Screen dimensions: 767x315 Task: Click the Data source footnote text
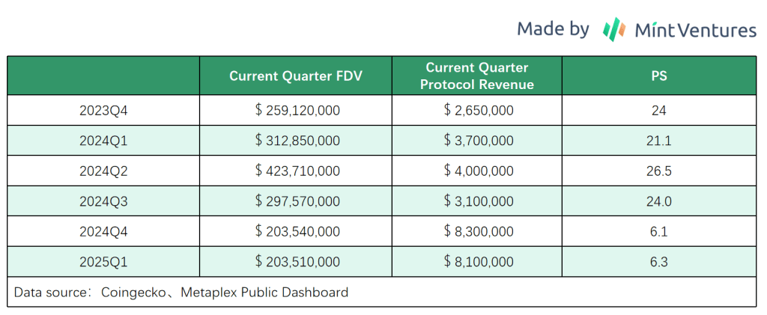181,293
